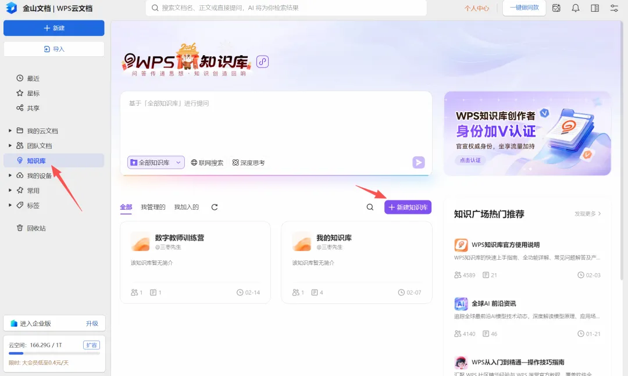Open notifications bell icon
This screenshot has width=628, height=376.
click(x=576, y=8)
